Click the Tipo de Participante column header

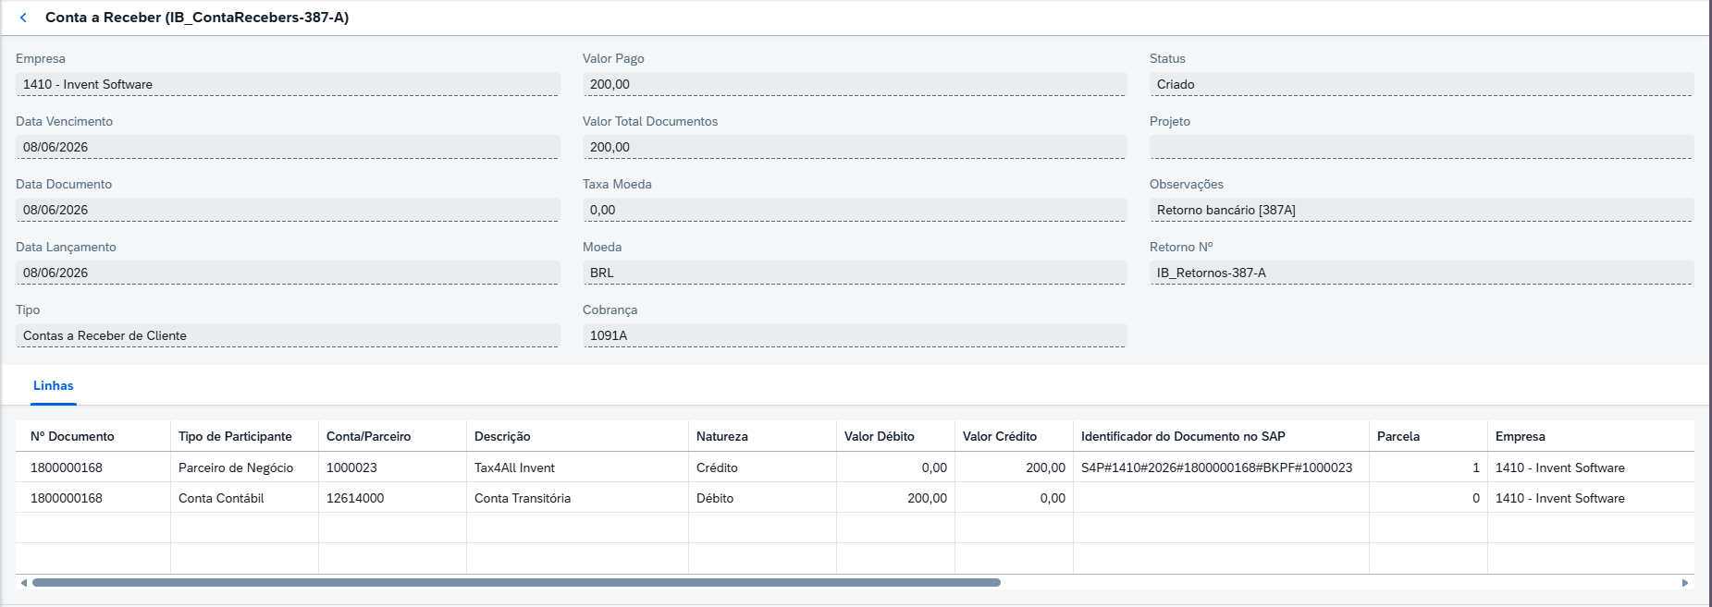click(245, 436)
